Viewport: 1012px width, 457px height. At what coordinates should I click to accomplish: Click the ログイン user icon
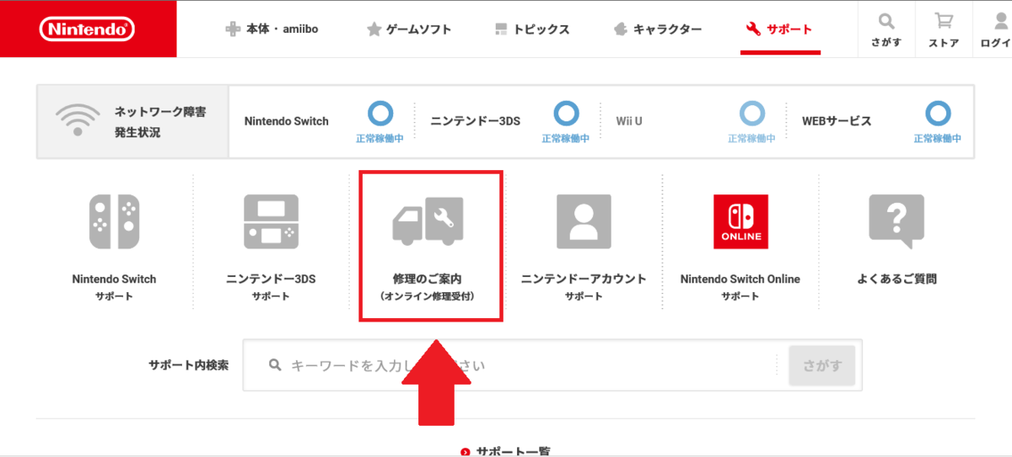[999, 20]
